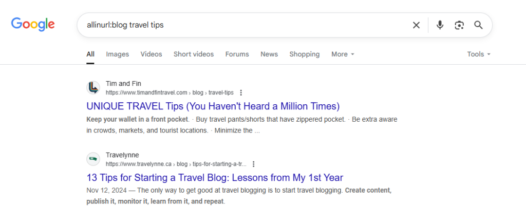Clear the search box text
526x208 pixels.
click(416, 25)
